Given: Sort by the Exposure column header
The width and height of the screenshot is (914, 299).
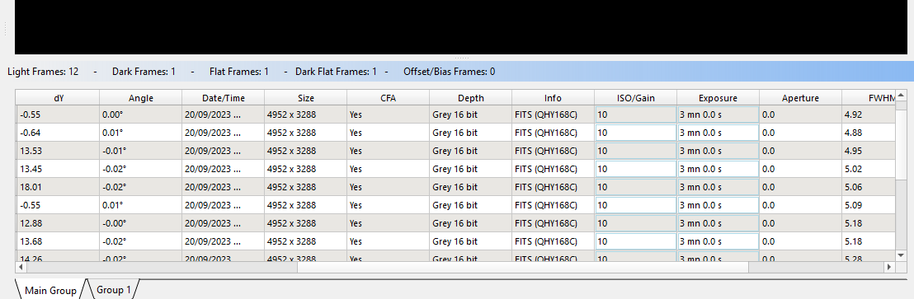Looking at the screenshot, I should pyautogui.click(x=718, y=98).
